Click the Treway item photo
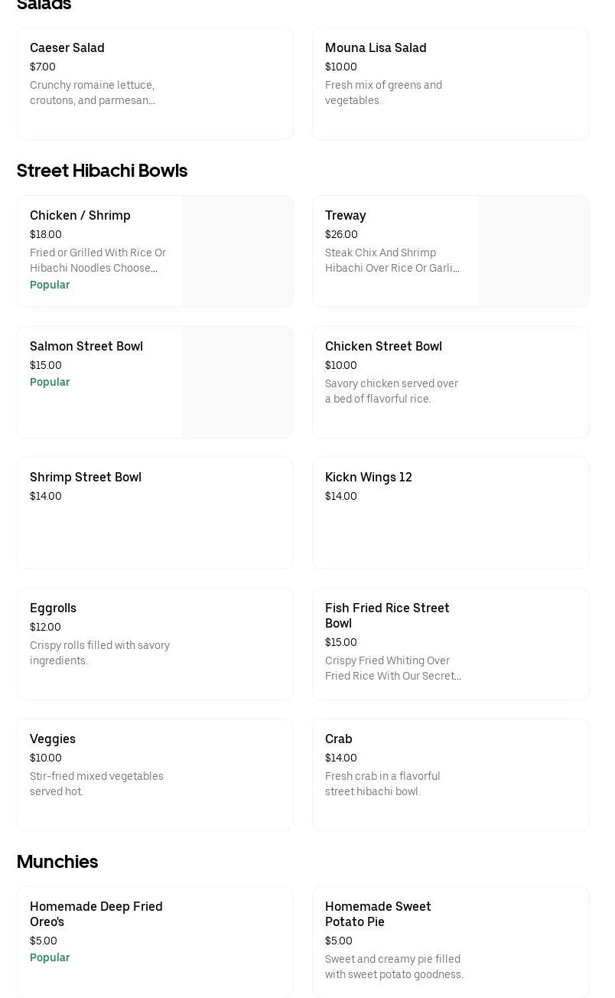 point(533,251)
